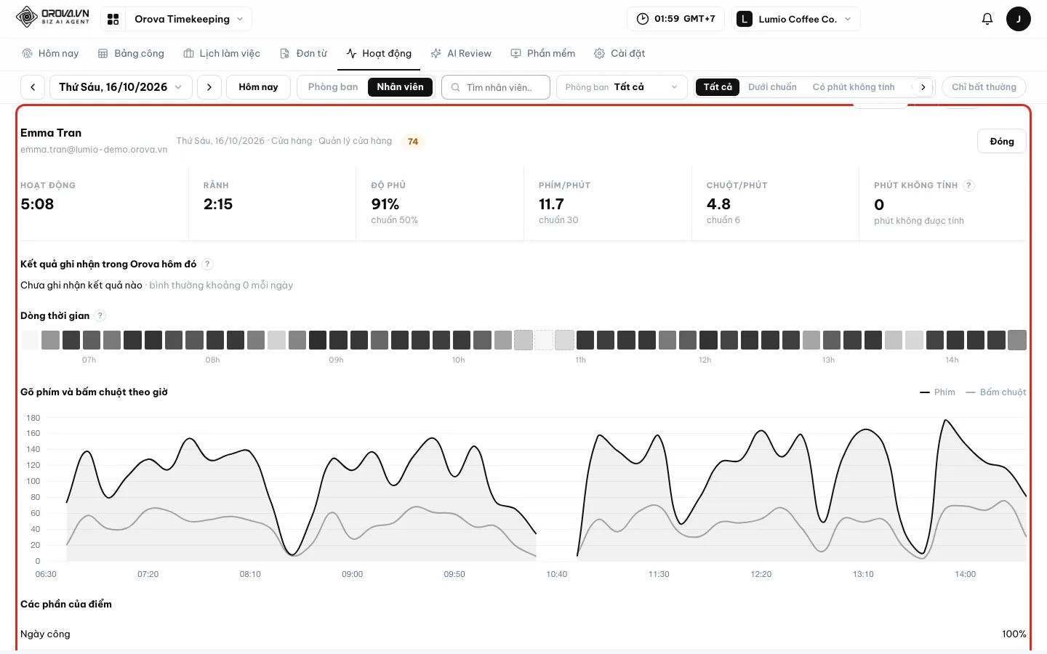Click the first timeline block before 07h

[x=30, y=340]
